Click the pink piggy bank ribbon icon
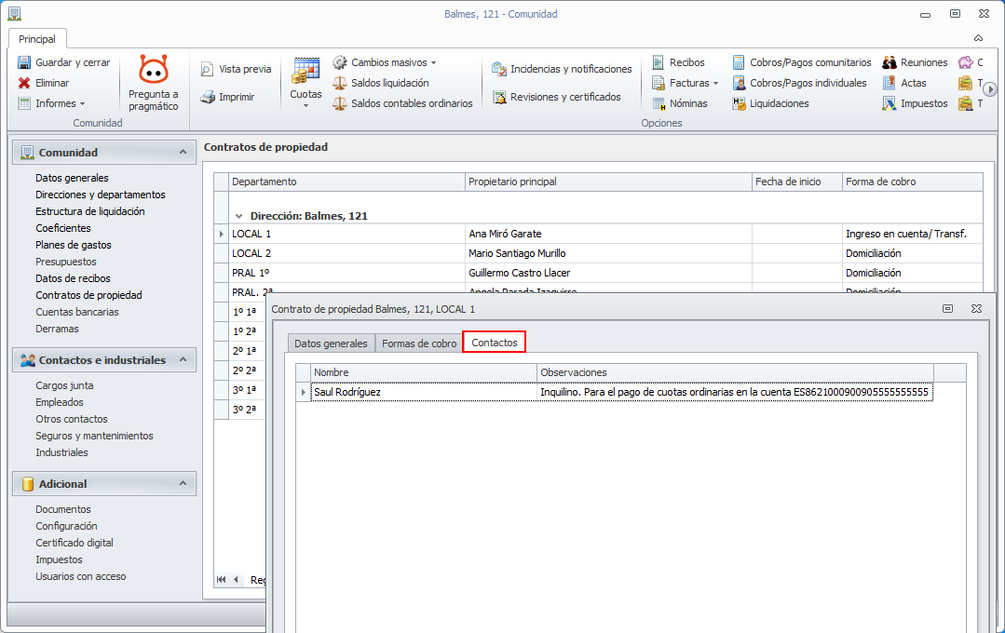 click(x=966, y=62)
